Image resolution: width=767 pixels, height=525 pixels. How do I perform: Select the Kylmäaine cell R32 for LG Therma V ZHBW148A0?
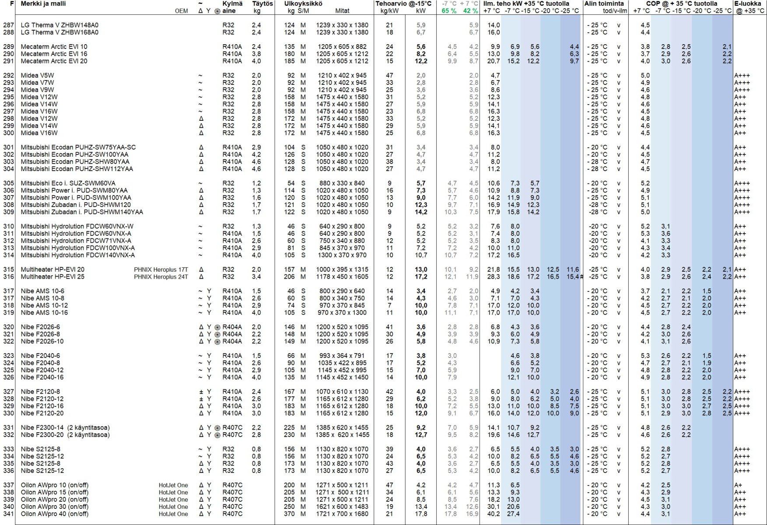[228, 25]
